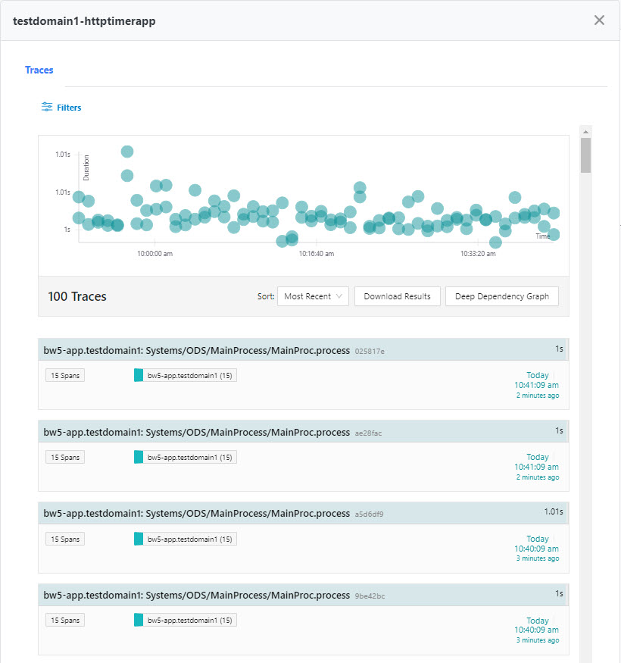Click the teal service swatch in first trace

click(x=139, y=375)
